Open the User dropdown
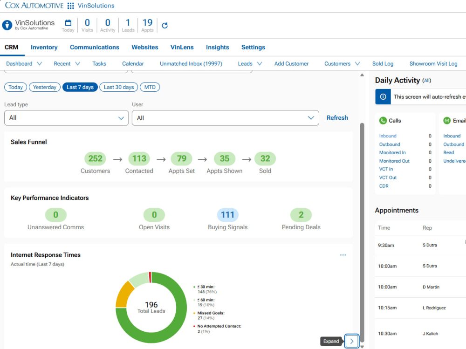This screenshot has height=349, width=466. click(x=225, y=118)
